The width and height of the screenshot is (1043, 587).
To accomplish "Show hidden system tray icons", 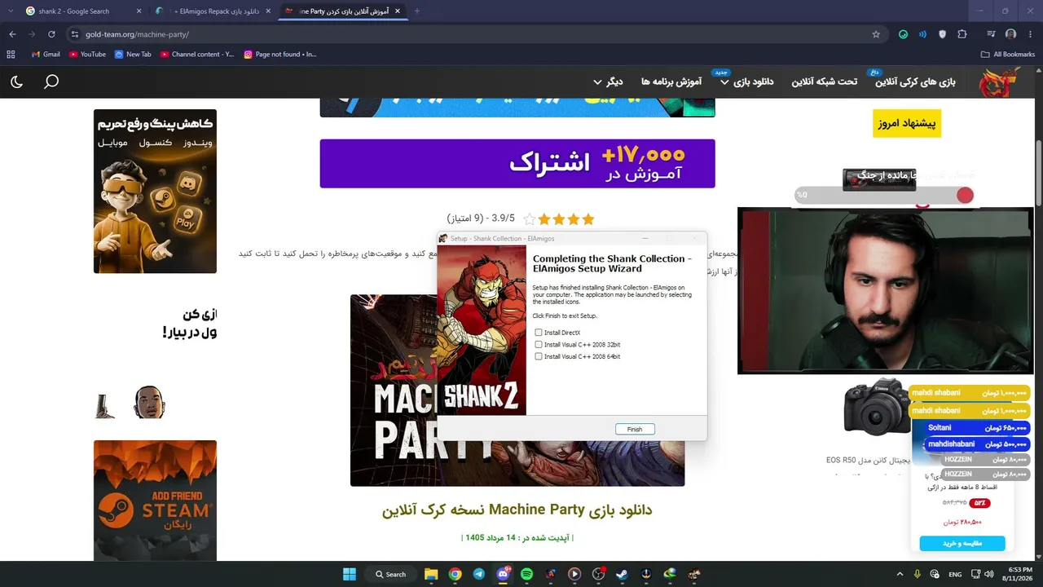I will click(x=900, y=574).
